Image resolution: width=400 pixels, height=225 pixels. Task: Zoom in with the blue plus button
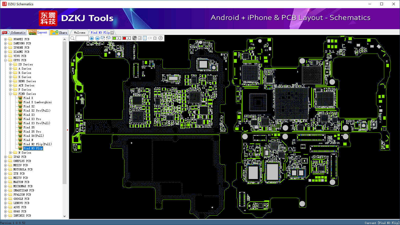point(92,38)
